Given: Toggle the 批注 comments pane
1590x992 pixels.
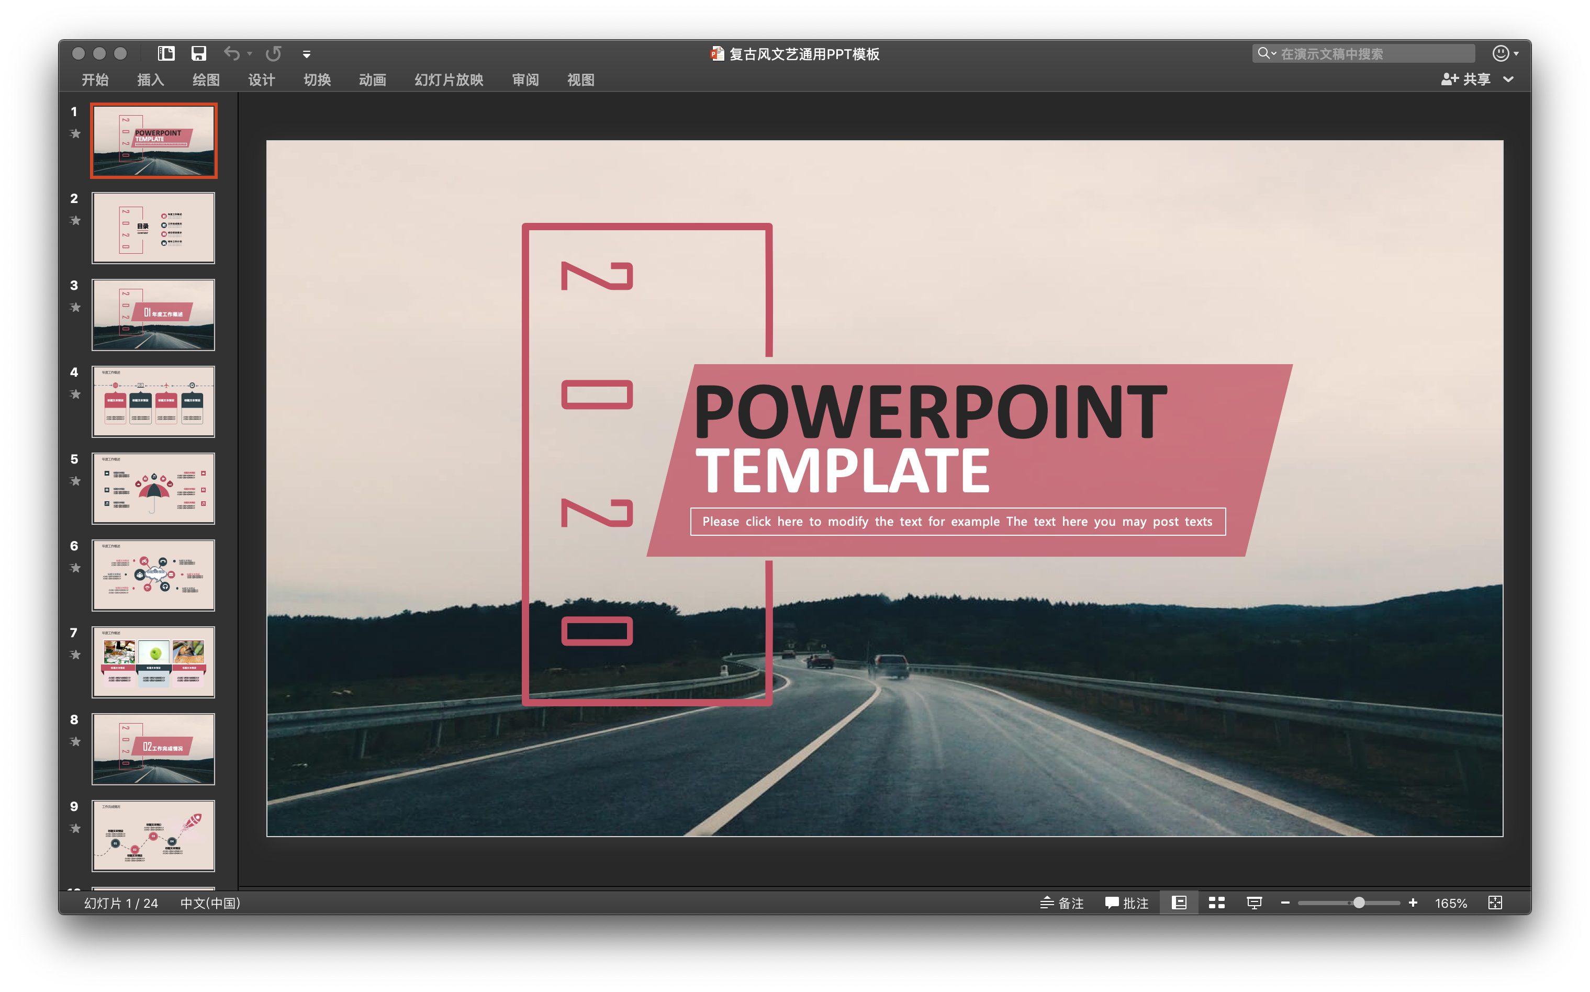Looking at the screenshot, I should click(x=1127, y=904).
